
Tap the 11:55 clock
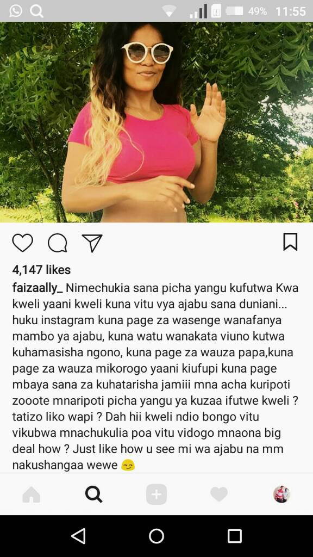pos(290,11)
